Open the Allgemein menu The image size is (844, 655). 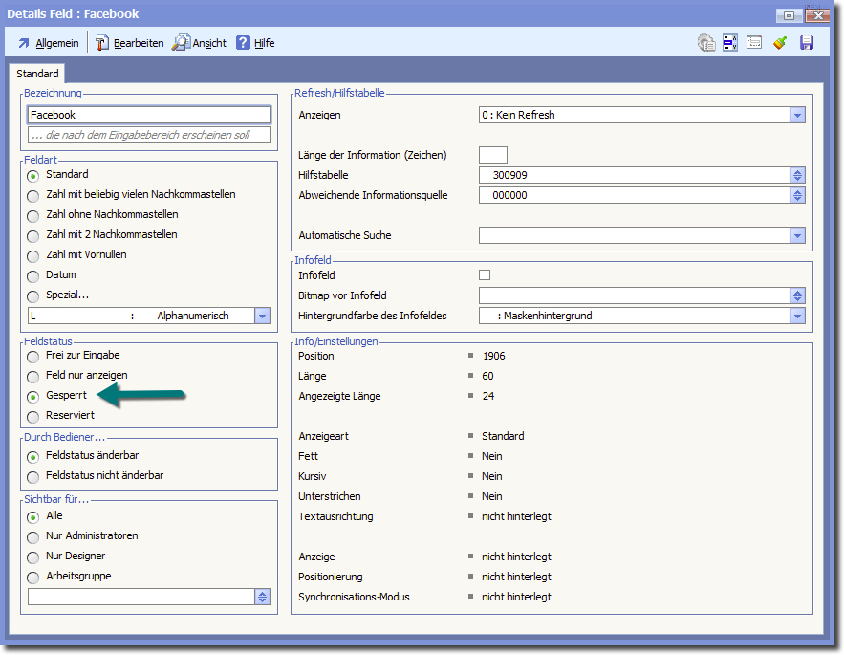(x=48, y=43)
